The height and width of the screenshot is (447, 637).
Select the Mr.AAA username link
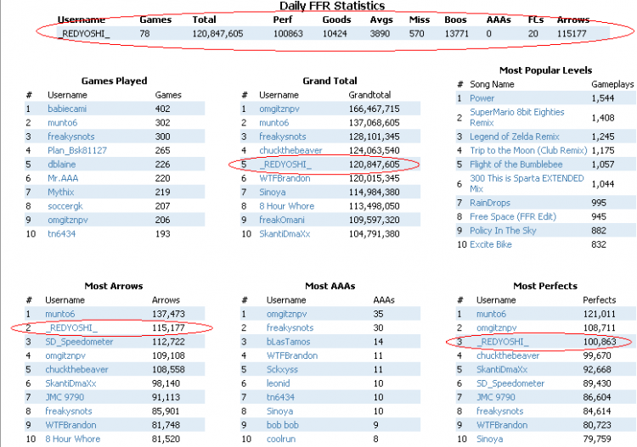(65, 179)
